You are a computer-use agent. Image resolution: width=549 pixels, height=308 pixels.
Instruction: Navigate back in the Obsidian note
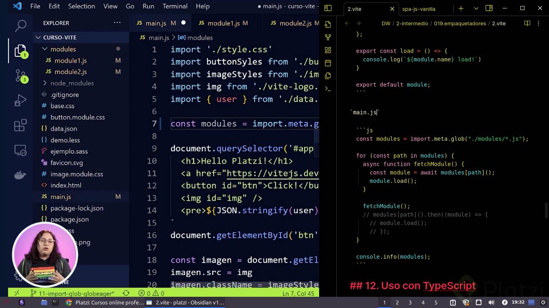(x=347, y=23)
